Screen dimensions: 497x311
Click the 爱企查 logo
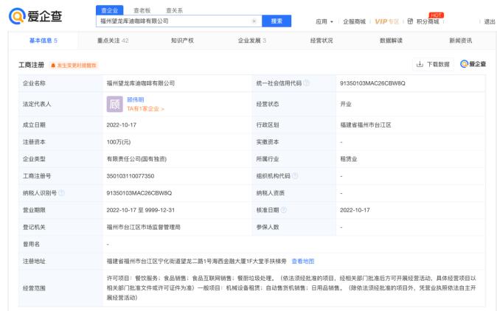pyautogui.click(x=35, y=17)
